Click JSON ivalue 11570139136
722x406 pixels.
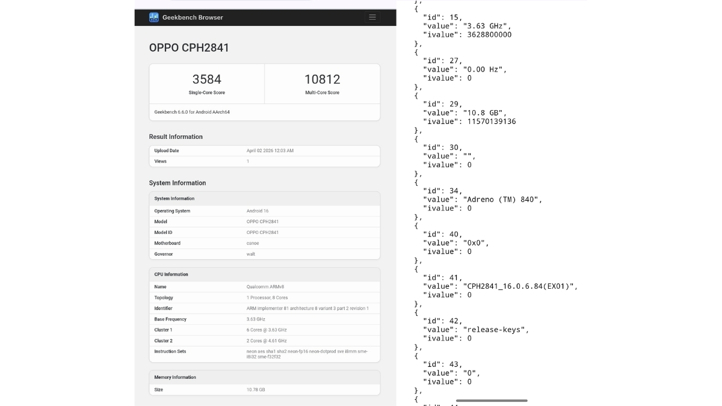point(492,121)
